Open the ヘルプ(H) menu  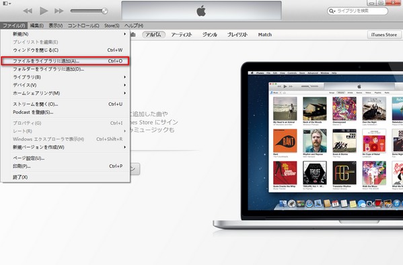[134, 25]
